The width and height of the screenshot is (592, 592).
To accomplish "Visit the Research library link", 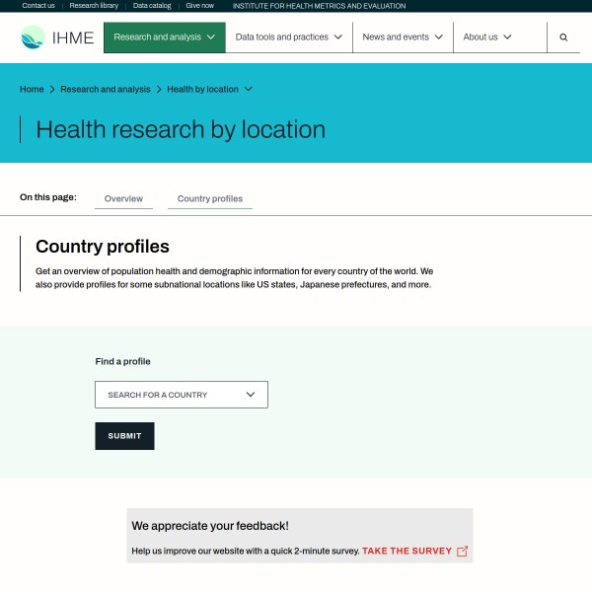I will click(94, 6).
